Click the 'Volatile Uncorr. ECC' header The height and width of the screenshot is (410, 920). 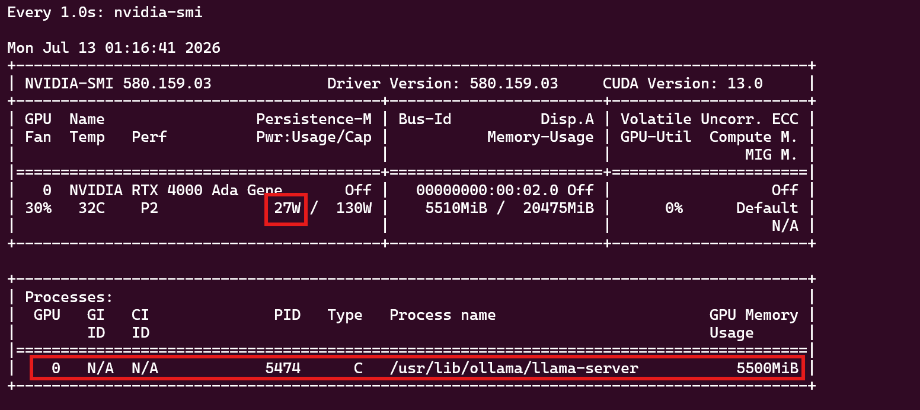[x=710, y=119]
